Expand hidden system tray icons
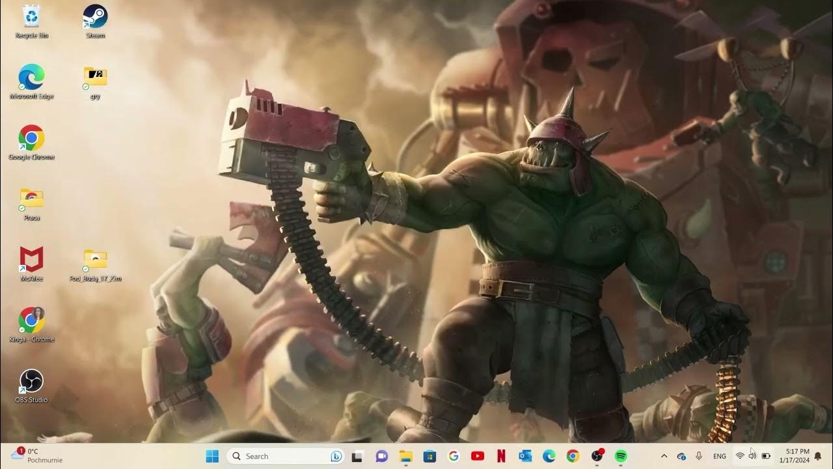Image resolution: width=833 pixels, height=469 pixels. click(664, 456)
